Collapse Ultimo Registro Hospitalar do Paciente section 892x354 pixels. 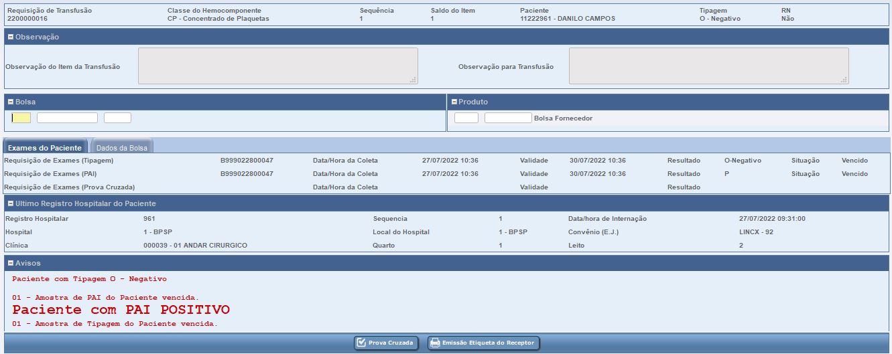pos(11,203)
